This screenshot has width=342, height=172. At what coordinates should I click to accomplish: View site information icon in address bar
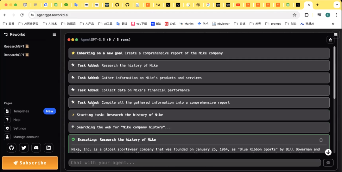tap(32, 15)
